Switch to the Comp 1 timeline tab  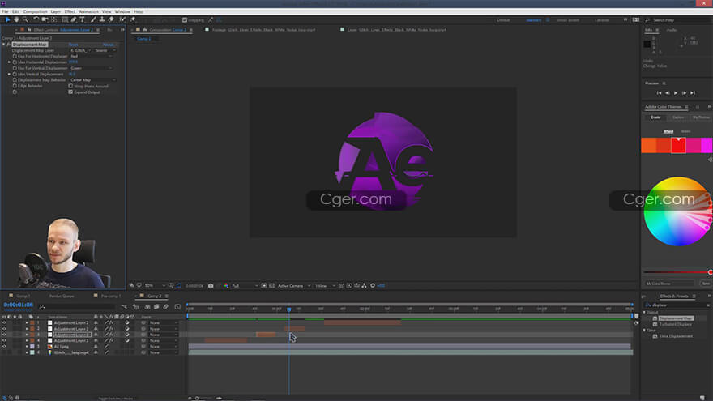23,296
